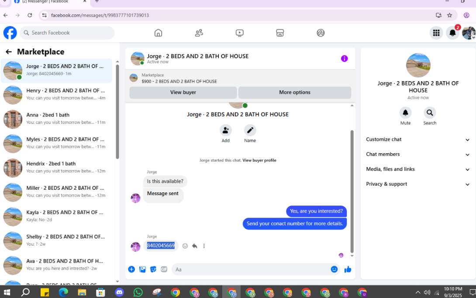Click the Facebook logo
The height and width of the screenshot is (298, 476).
pyautogui.click(x=10, y=33)
